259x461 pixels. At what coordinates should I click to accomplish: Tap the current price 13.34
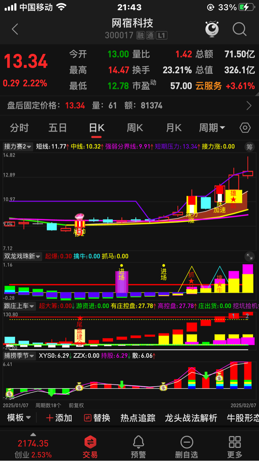point(26,62)
